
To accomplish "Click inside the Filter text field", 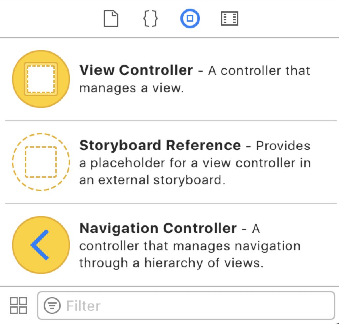I will pyautogui.click(x=132, y=305).
